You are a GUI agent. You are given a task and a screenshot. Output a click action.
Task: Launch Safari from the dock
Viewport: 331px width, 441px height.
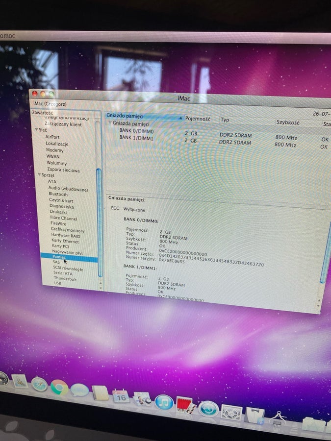coord(39,385)
